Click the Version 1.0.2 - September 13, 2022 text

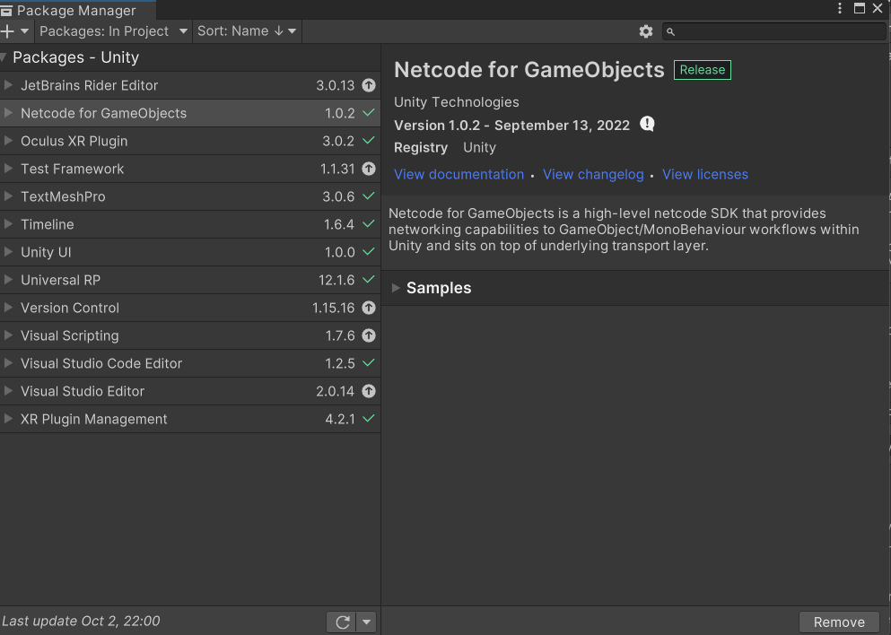[x=512, y=126]
